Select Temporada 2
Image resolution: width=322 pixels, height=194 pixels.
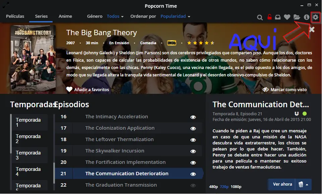coord(29,139)
